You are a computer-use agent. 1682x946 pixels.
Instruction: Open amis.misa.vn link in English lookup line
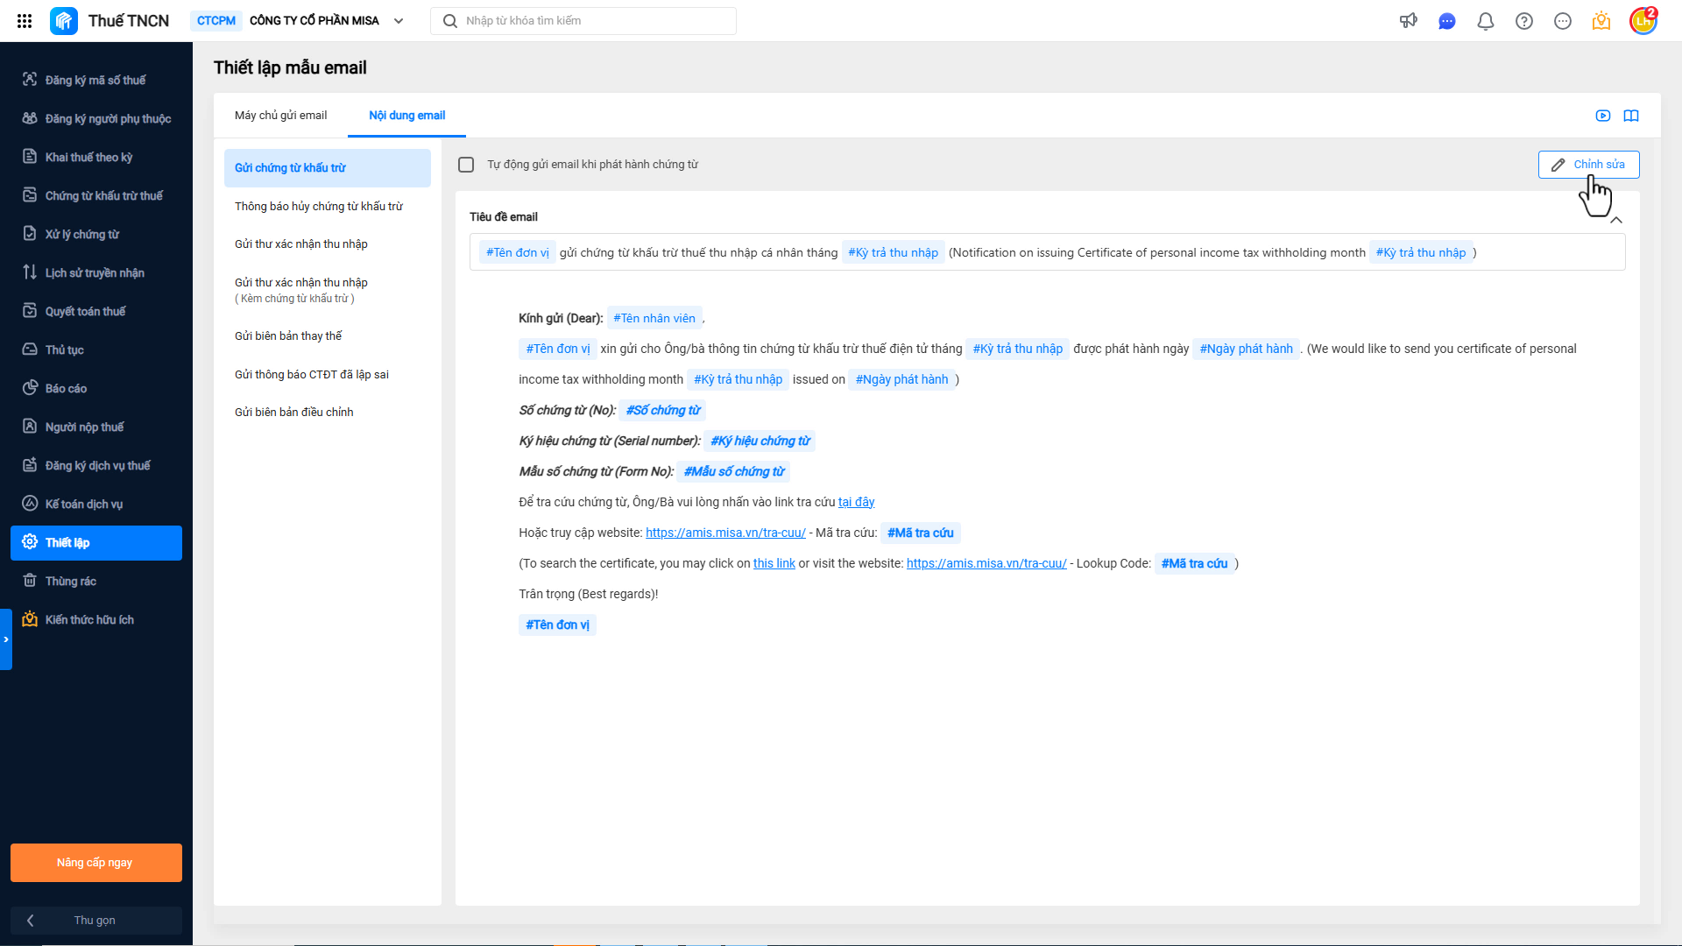(986, 563)
